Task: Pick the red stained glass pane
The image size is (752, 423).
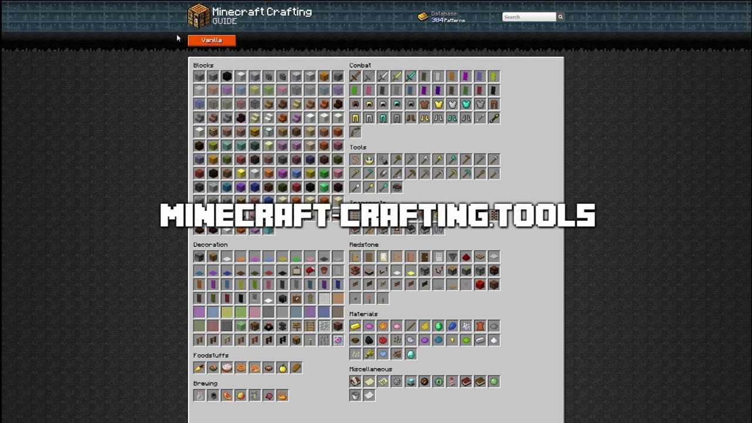Action: click(213, 326)
